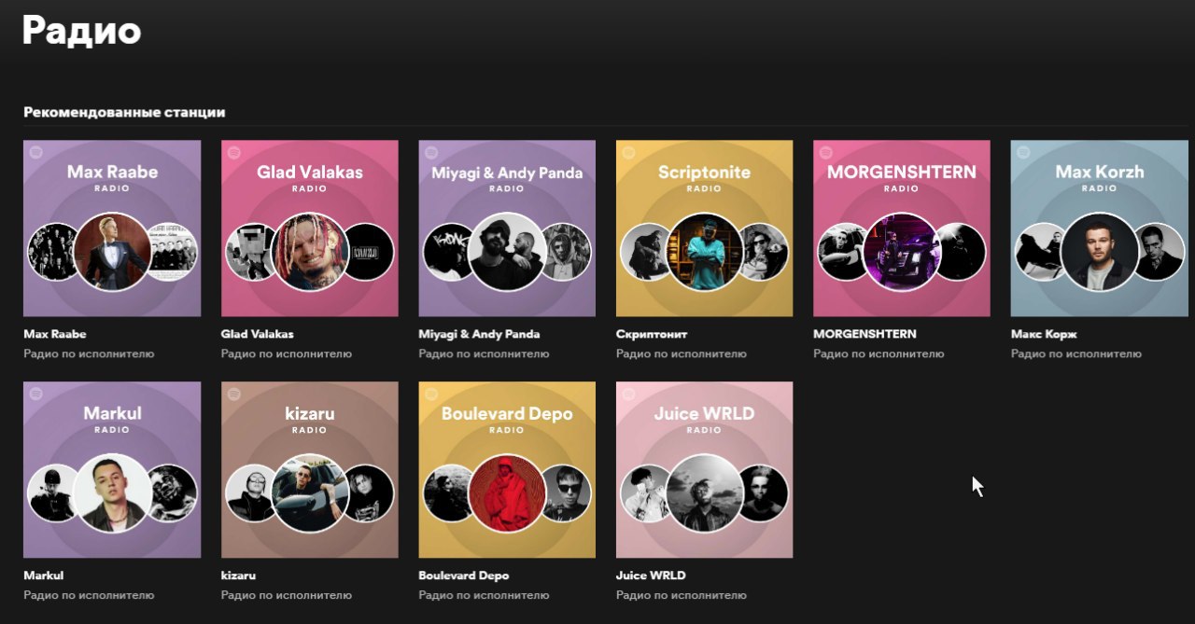
Task: Open the Juice WRLD radio cover
Action: point(705,470)
